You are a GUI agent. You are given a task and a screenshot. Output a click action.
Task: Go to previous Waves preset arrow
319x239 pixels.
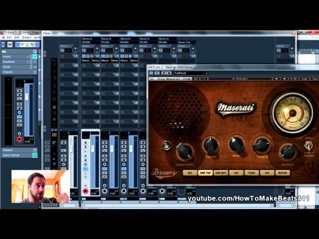pyautogui.click(x=277, y=79)
